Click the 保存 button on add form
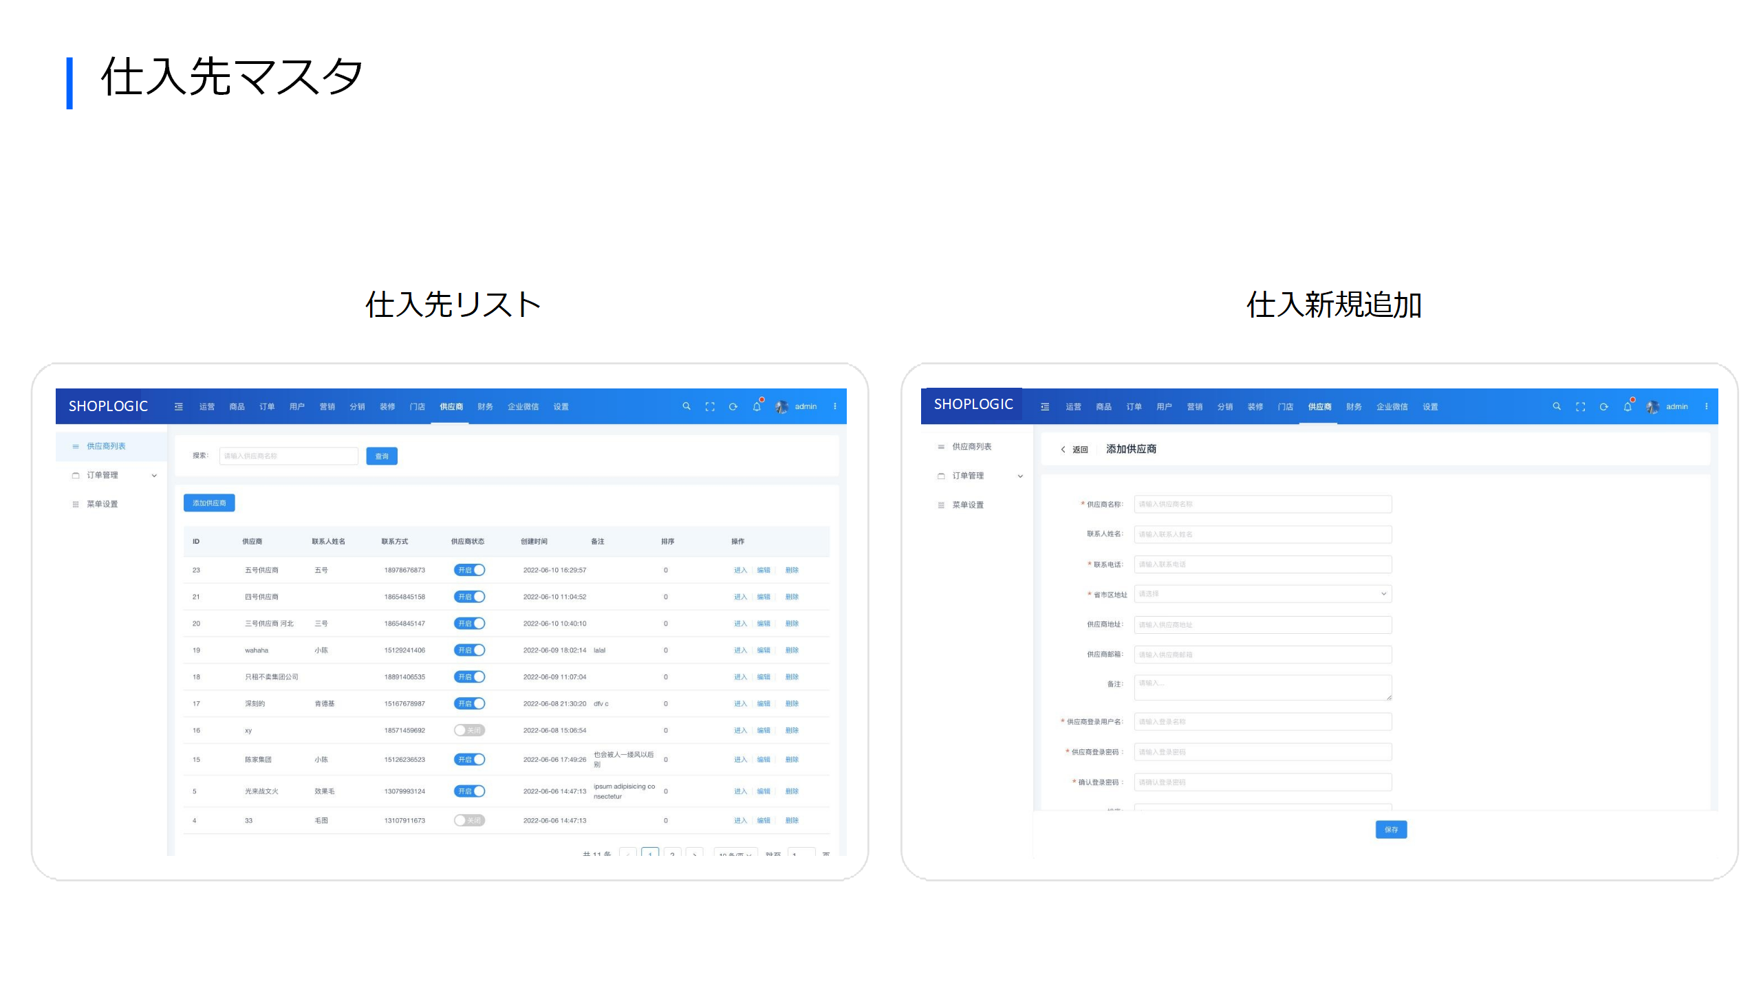 [1391, 830]
